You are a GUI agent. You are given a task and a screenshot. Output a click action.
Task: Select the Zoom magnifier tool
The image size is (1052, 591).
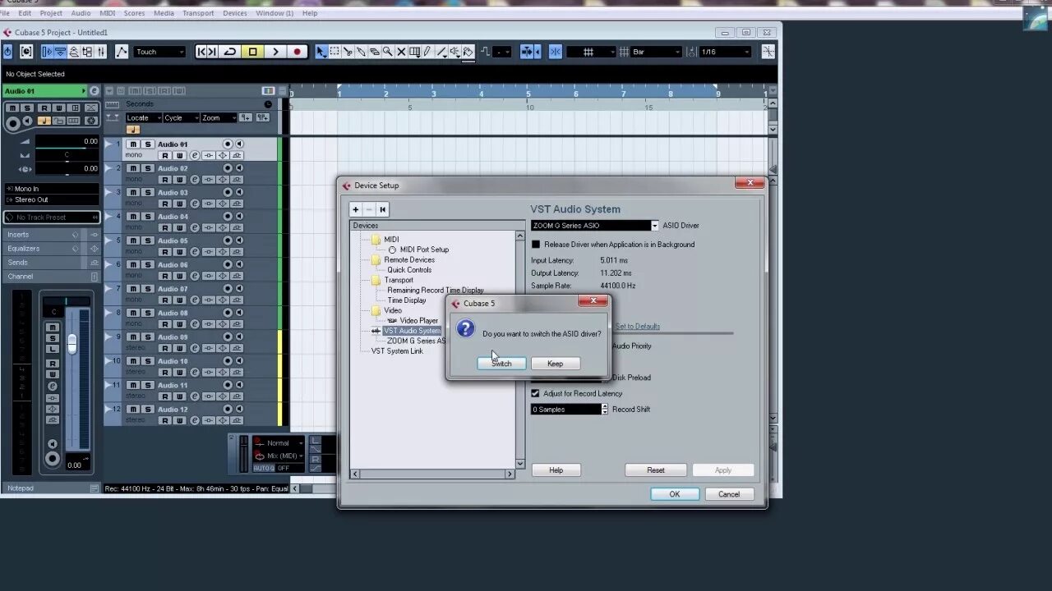click(x=387, y=52)
